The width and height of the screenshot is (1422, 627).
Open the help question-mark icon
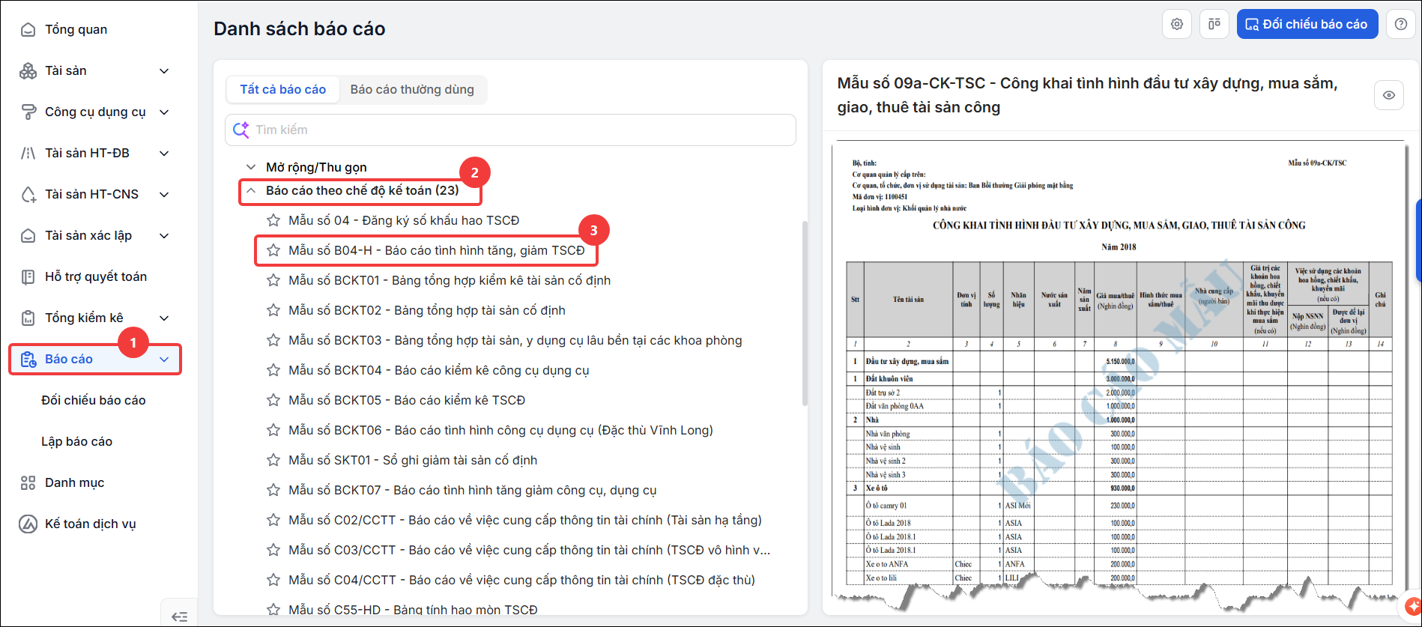[x=1401, y=24]
